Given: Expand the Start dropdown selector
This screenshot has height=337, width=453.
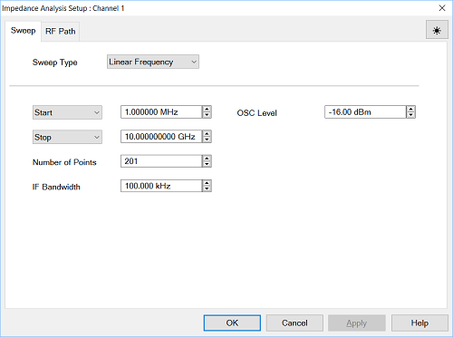Looking at the screenshot, I should tap(67, 112).
